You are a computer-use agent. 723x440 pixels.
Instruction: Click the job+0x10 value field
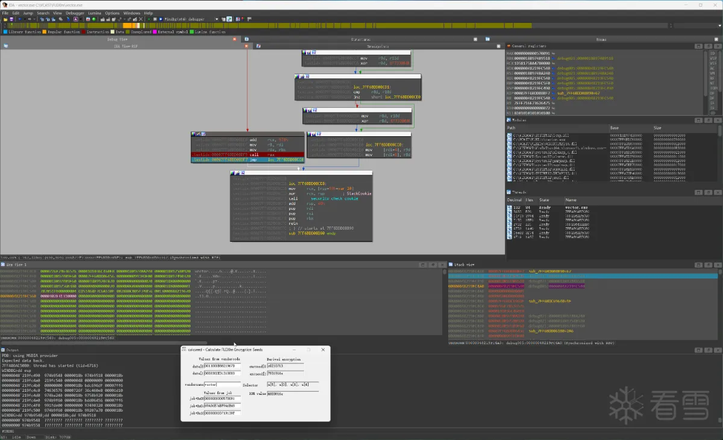click(x=222, y=413)
